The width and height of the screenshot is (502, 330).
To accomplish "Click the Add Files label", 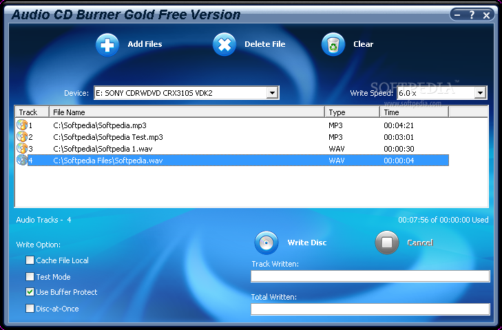I will (145, 44).
